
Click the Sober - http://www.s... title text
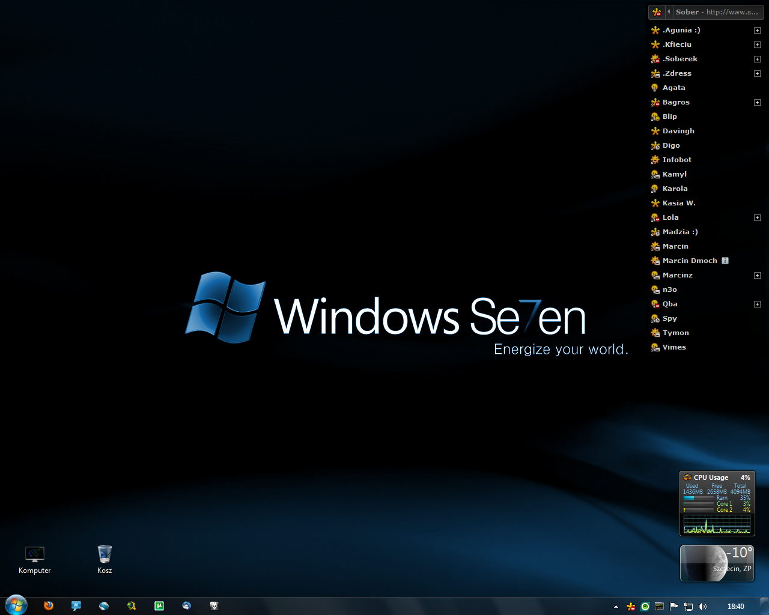pos(717,12)
